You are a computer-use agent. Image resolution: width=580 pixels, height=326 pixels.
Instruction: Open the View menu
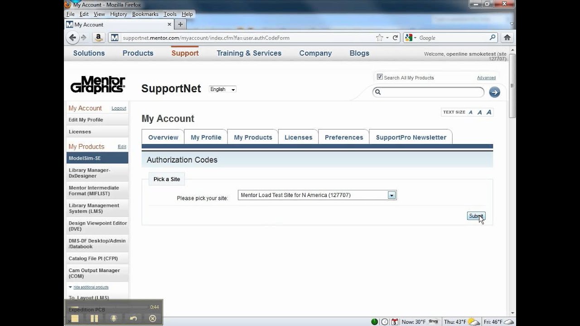99,14
